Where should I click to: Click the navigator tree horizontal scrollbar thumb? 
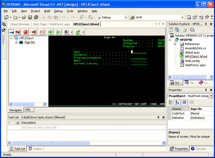[x=24, y=104]
